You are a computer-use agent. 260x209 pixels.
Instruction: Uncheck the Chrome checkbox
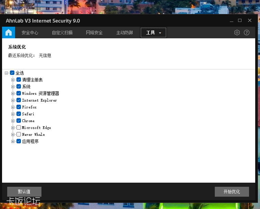click(x=19, y=121)
